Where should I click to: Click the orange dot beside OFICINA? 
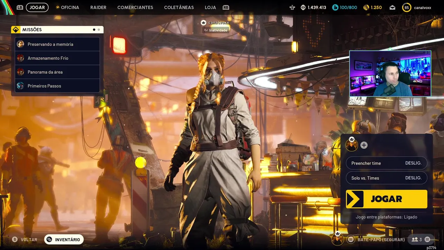pos(58,7)
